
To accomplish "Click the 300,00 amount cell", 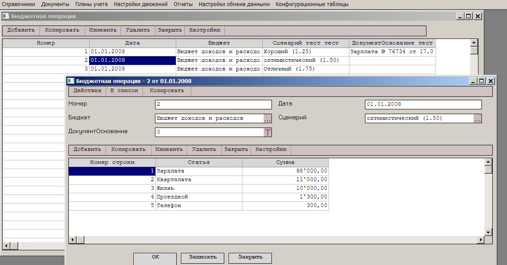I will 285,206.
